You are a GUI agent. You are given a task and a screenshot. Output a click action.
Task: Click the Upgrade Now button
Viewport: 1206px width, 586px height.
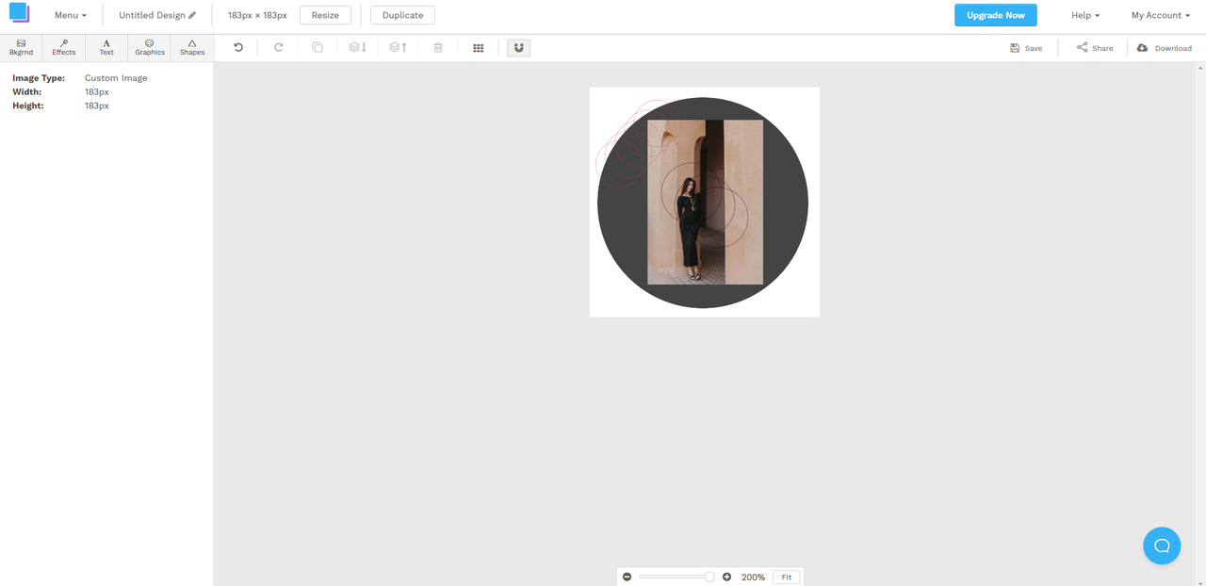[996, 15]
